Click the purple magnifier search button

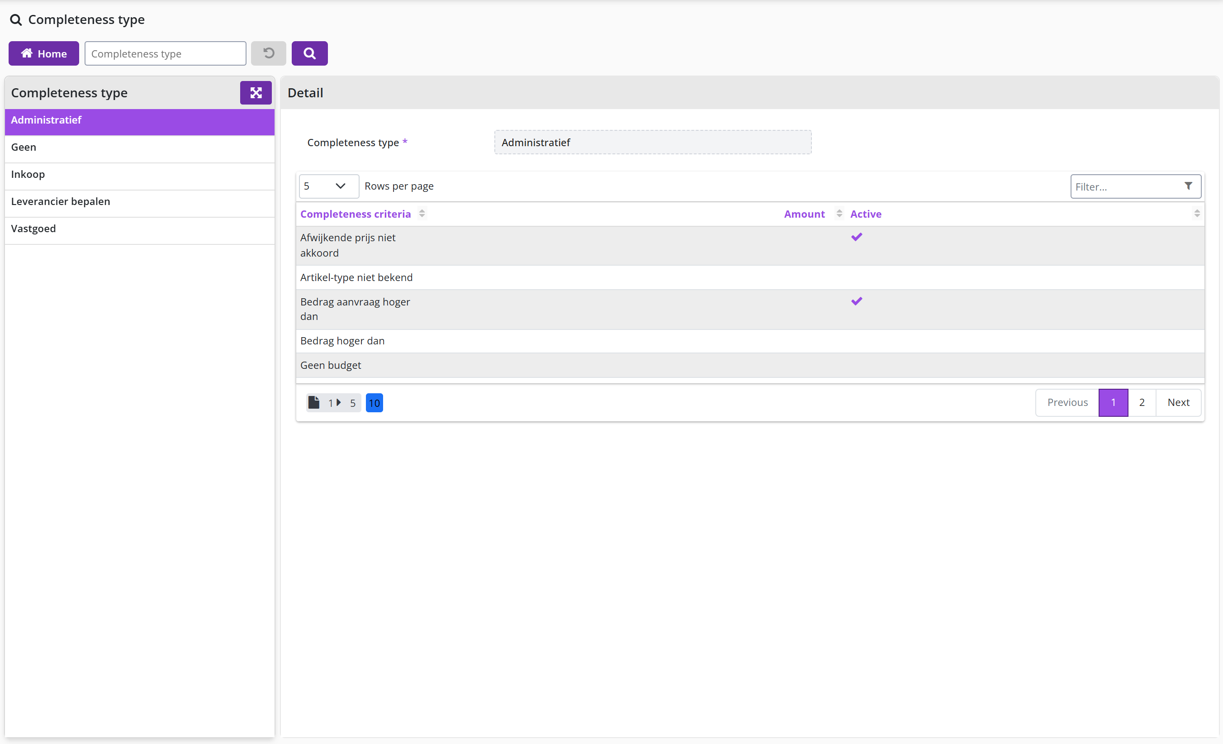[310, 53]
